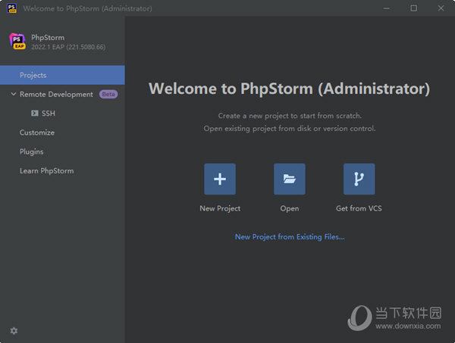
Task: Click the 2022.1 EAP version text
Action: (x=68, y=47)
